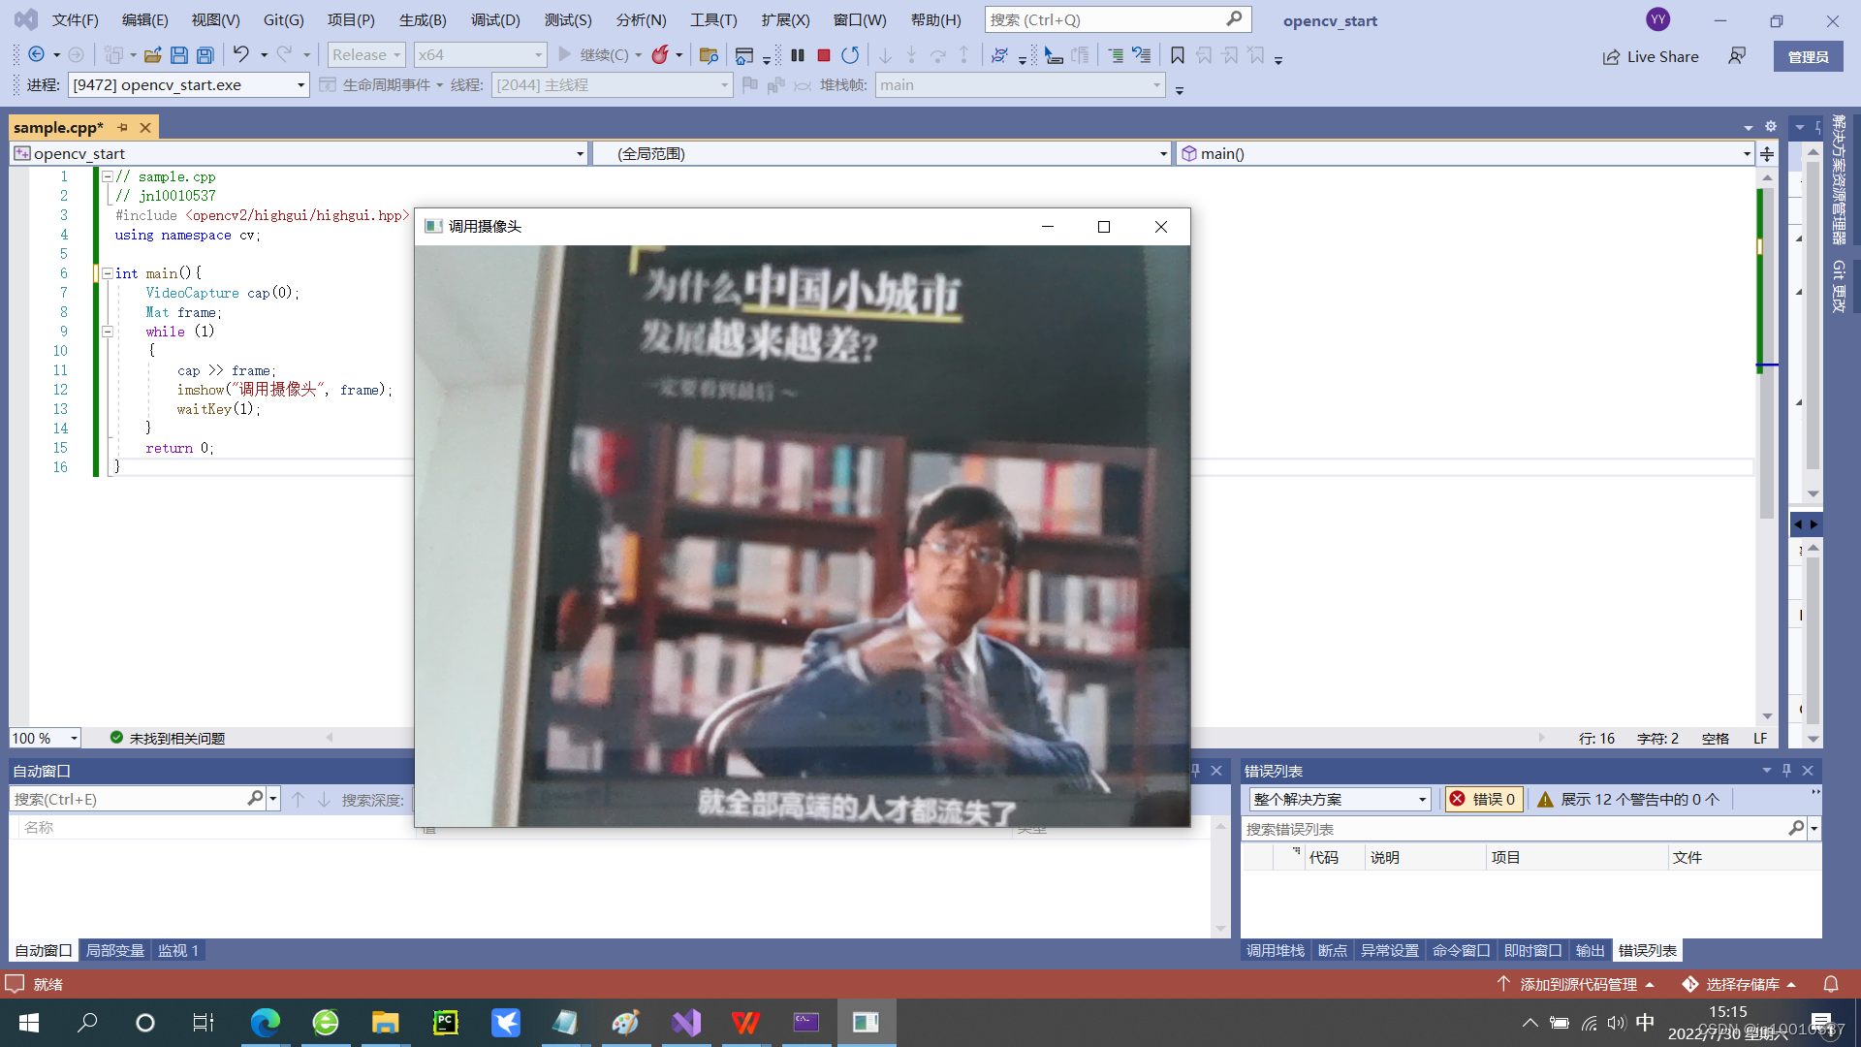Open Visual Studio in the taskbar
The height and width of the screenshot is (1047, 1861).
click(686, 1022)
